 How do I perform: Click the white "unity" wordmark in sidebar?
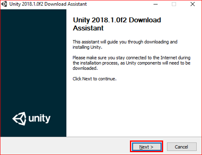[39, 118]
